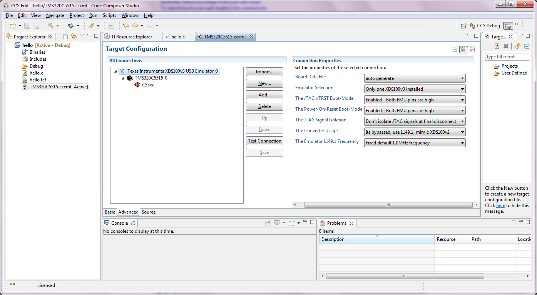Click the Refresh icon in Target Configurations view
Viewport: 537px width, 295px height.
pos(518,46)
